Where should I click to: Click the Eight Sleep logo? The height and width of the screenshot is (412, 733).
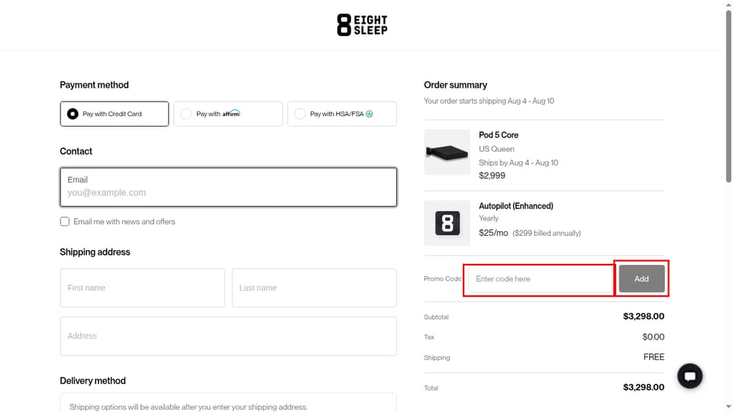click(362, 24)
